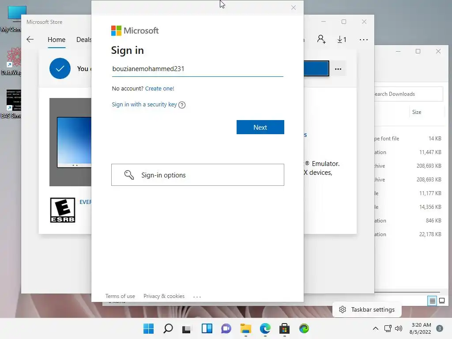Select EAS Simulator desktop shortcut
Screen dimensions: 452x339
pyautogui.click(x=11, y=104)
